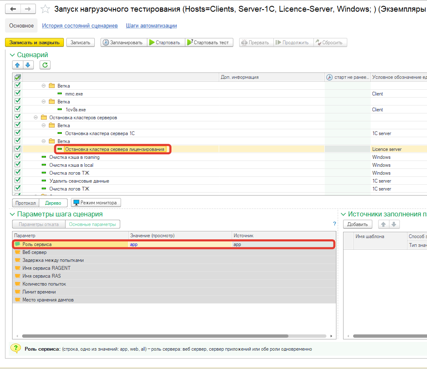Open История состояний сценариев tab

(x=80, y=26)
